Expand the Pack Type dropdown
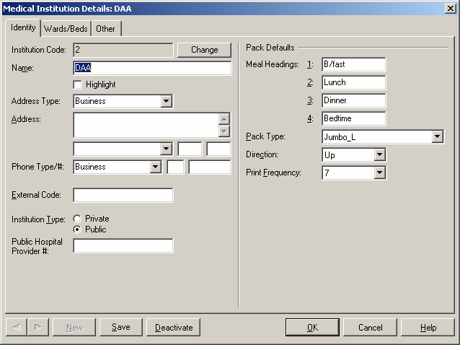The width and height of the screenshot is (460, 345). coord(438,136)
